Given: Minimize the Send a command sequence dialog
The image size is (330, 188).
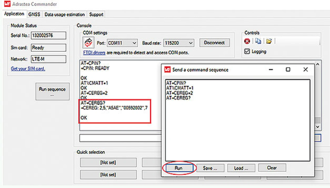Looking at the screenshot, I should coord(271,70).
